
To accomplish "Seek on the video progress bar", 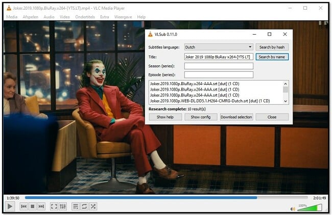I will (x=166, y=198).
